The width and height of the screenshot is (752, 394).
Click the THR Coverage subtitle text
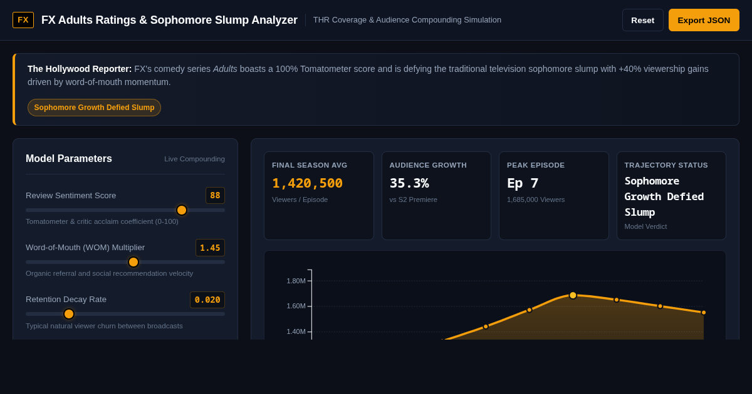(407, 20)
